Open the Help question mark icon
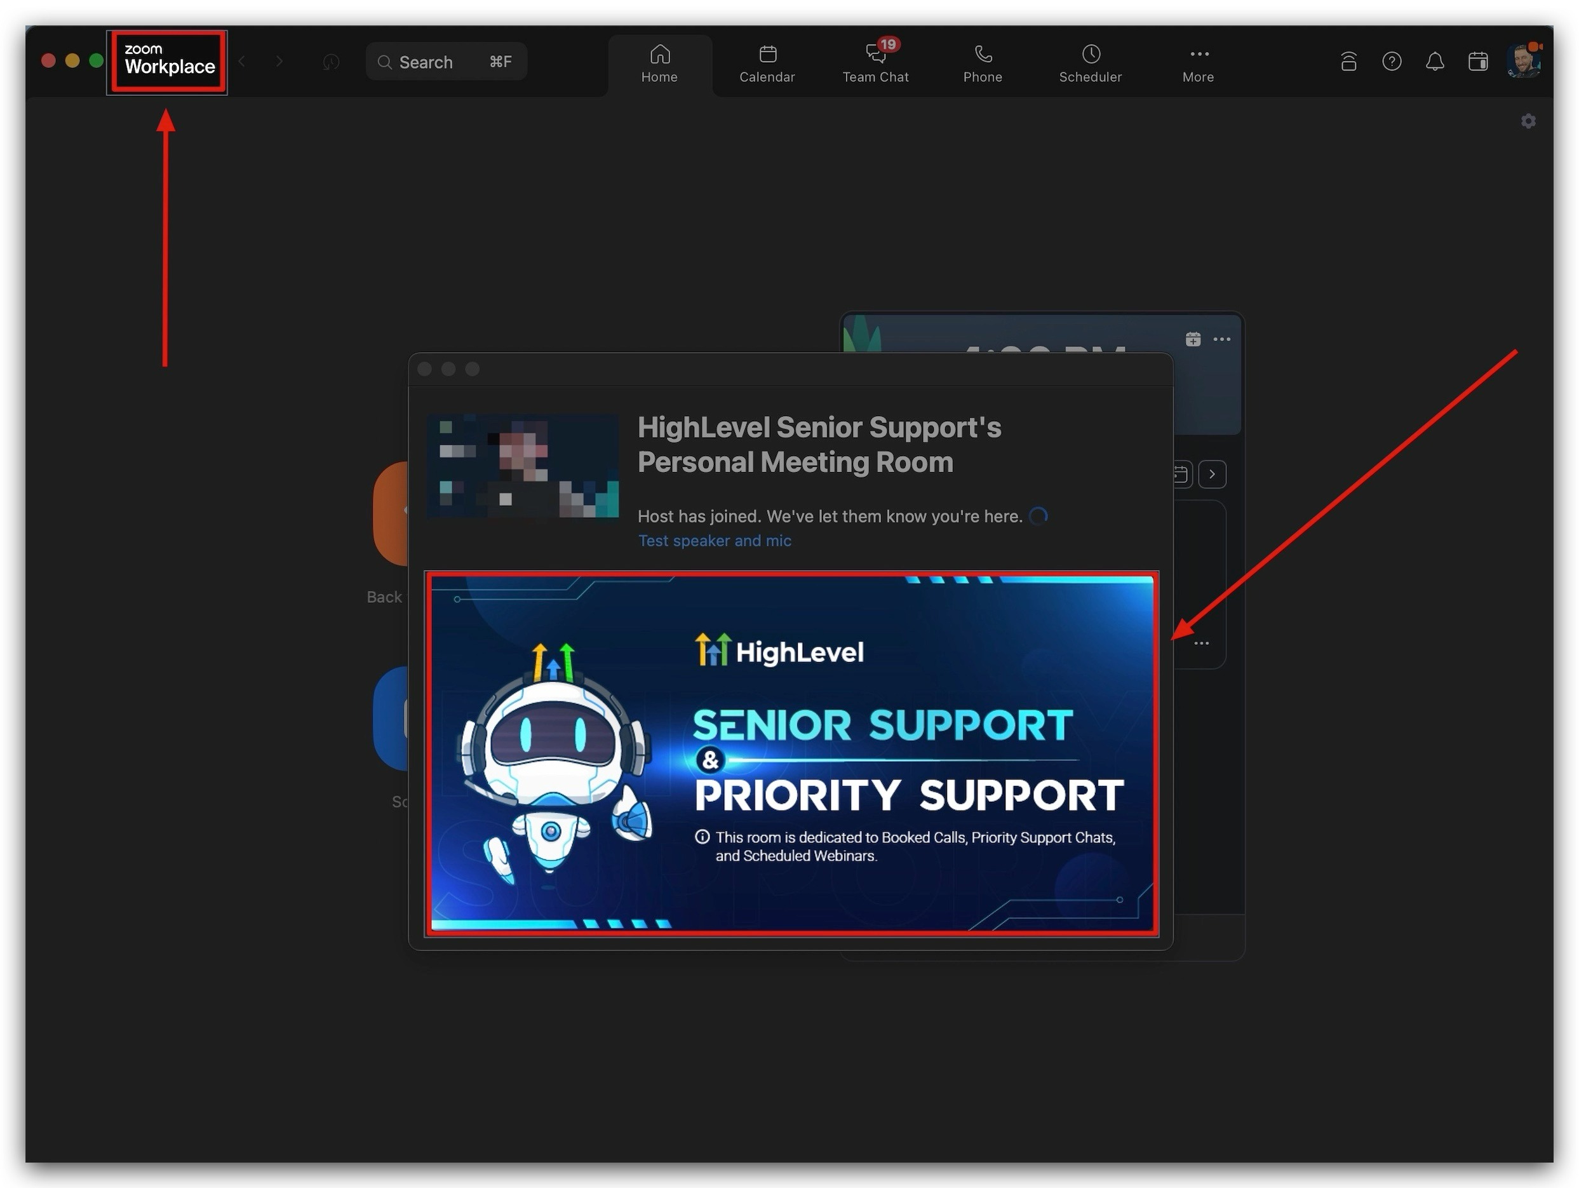The image size is (1579, 1188). [x=1391, y=62]
